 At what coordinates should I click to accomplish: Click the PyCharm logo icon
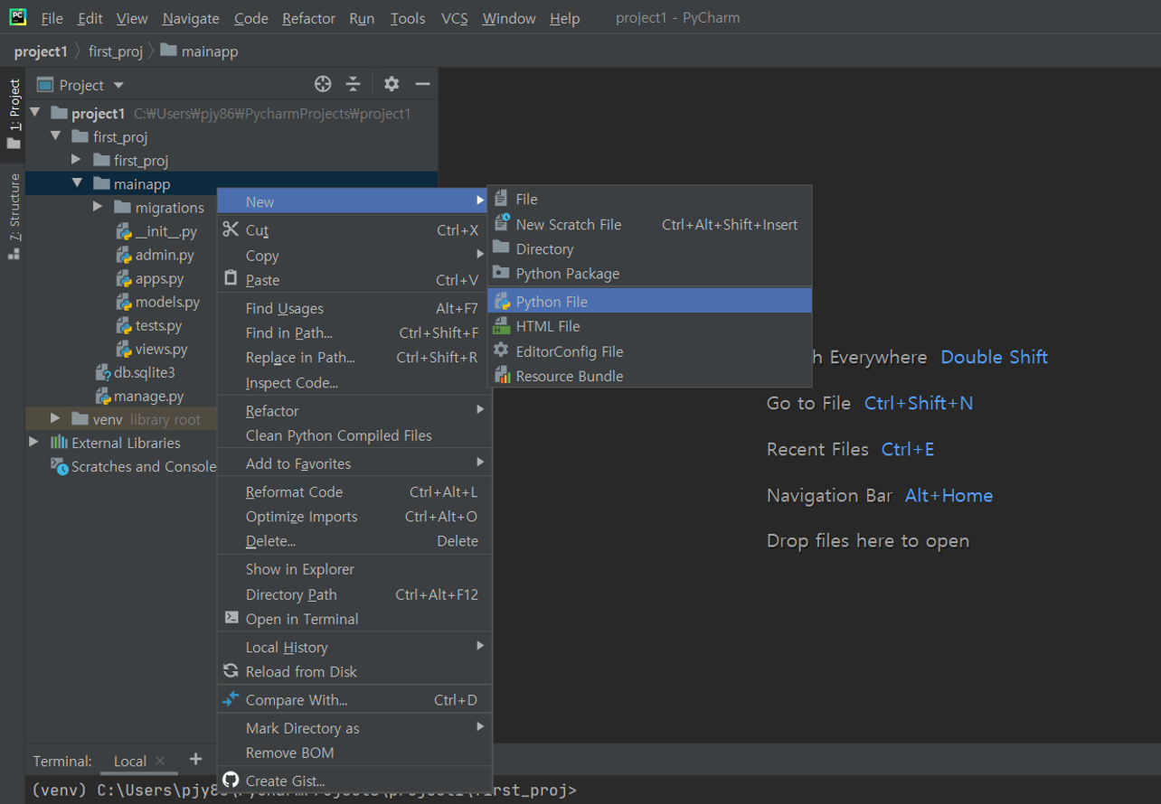[17, 17]
